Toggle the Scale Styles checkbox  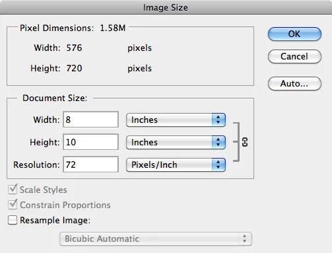13,190
